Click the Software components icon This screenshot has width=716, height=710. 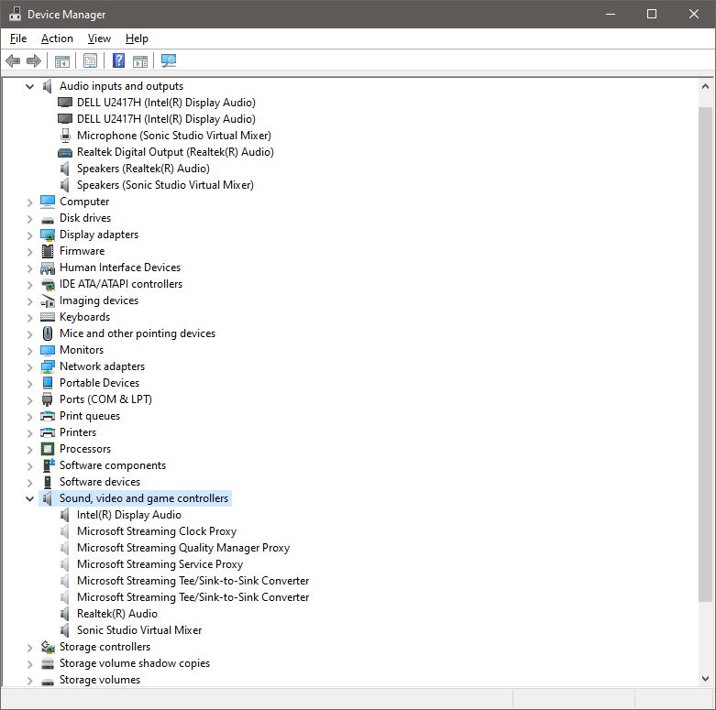click(x=48, y=465)
